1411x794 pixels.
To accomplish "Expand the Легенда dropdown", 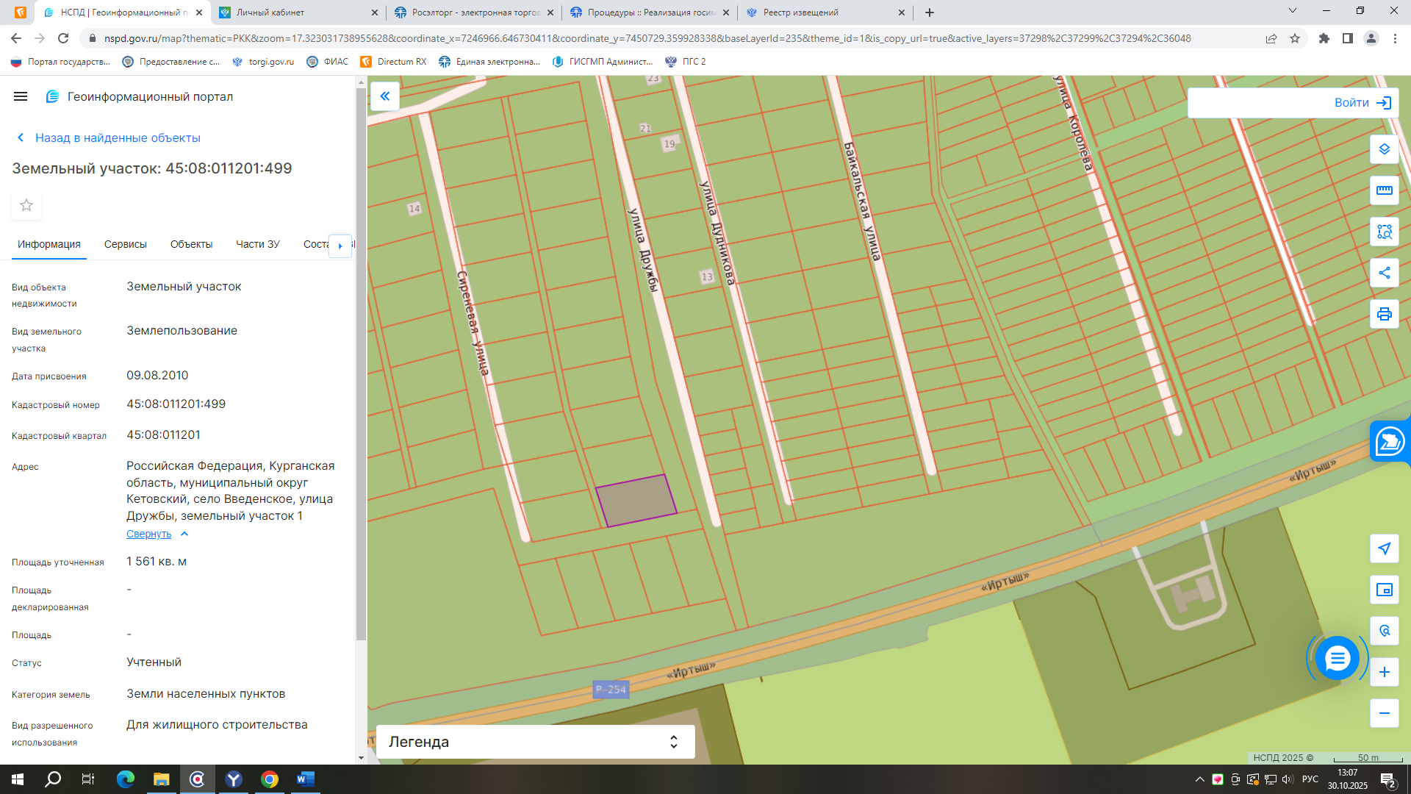I will click(535, 742).
